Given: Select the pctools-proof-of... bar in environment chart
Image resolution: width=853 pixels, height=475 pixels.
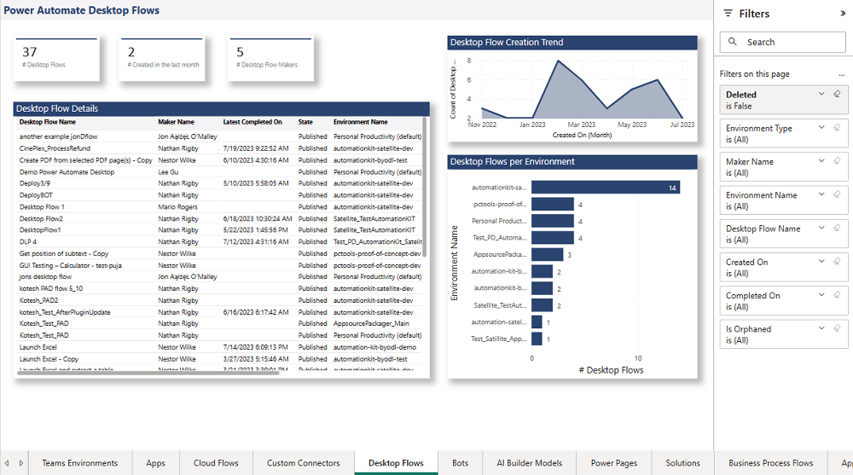Looking at the screenshot, I should pyautogui.click(x=553, y=204).
